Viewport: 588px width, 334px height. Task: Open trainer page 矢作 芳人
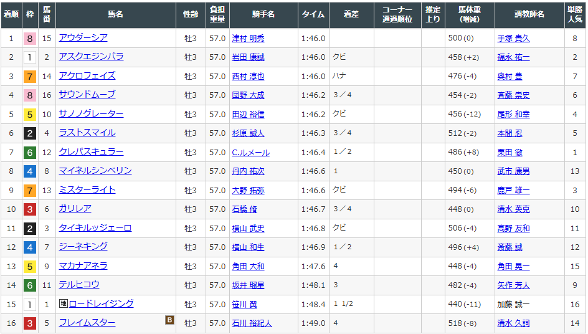pos(513,285)
